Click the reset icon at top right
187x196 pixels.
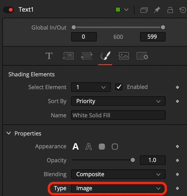pos(183,10)
